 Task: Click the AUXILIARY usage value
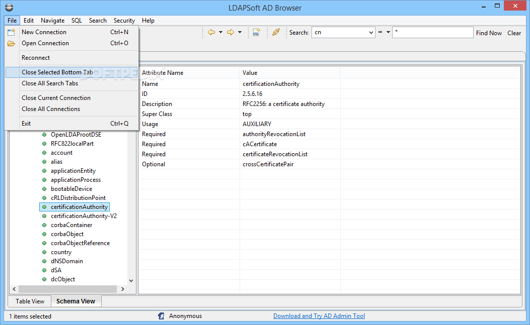[x=257, y=124]
